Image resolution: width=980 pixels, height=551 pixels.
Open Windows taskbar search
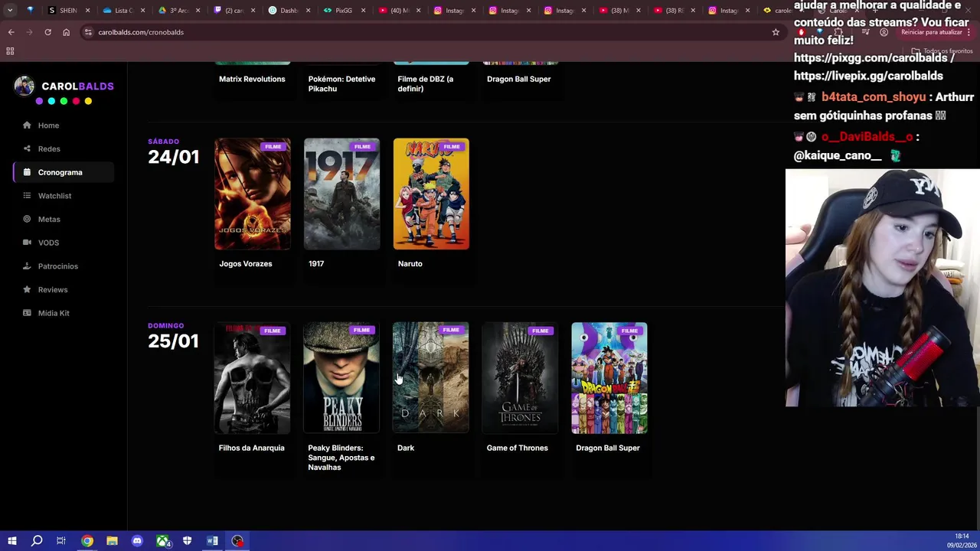[36, 541]
